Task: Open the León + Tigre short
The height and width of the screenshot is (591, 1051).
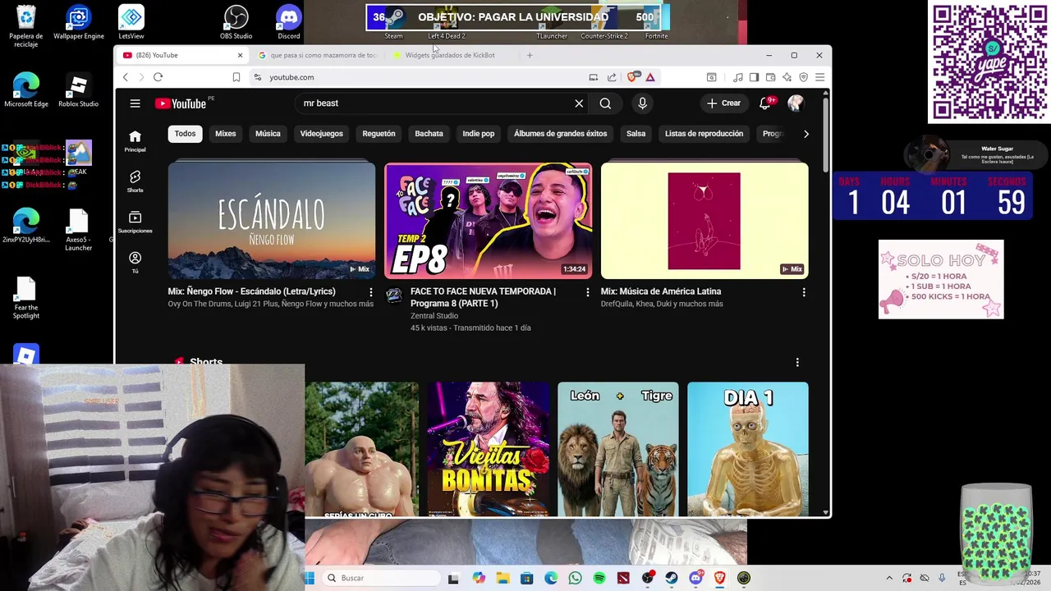Action: point(618,449)
